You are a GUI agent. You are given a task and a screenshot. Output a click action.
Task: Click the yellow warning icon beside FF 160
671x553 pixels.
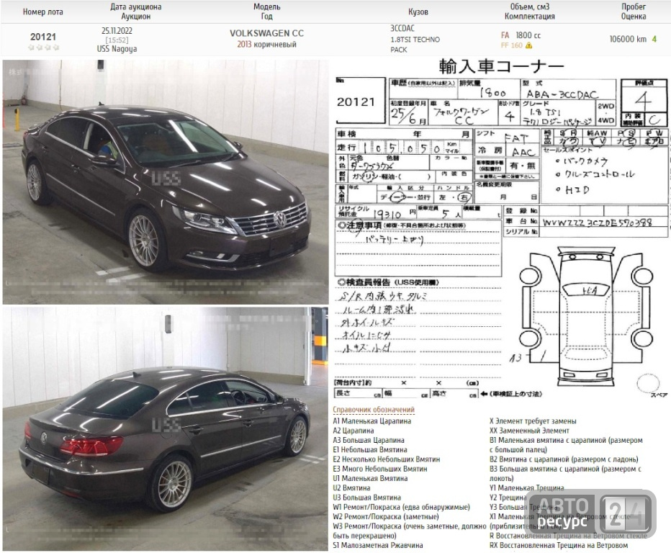tap(529, 45)
